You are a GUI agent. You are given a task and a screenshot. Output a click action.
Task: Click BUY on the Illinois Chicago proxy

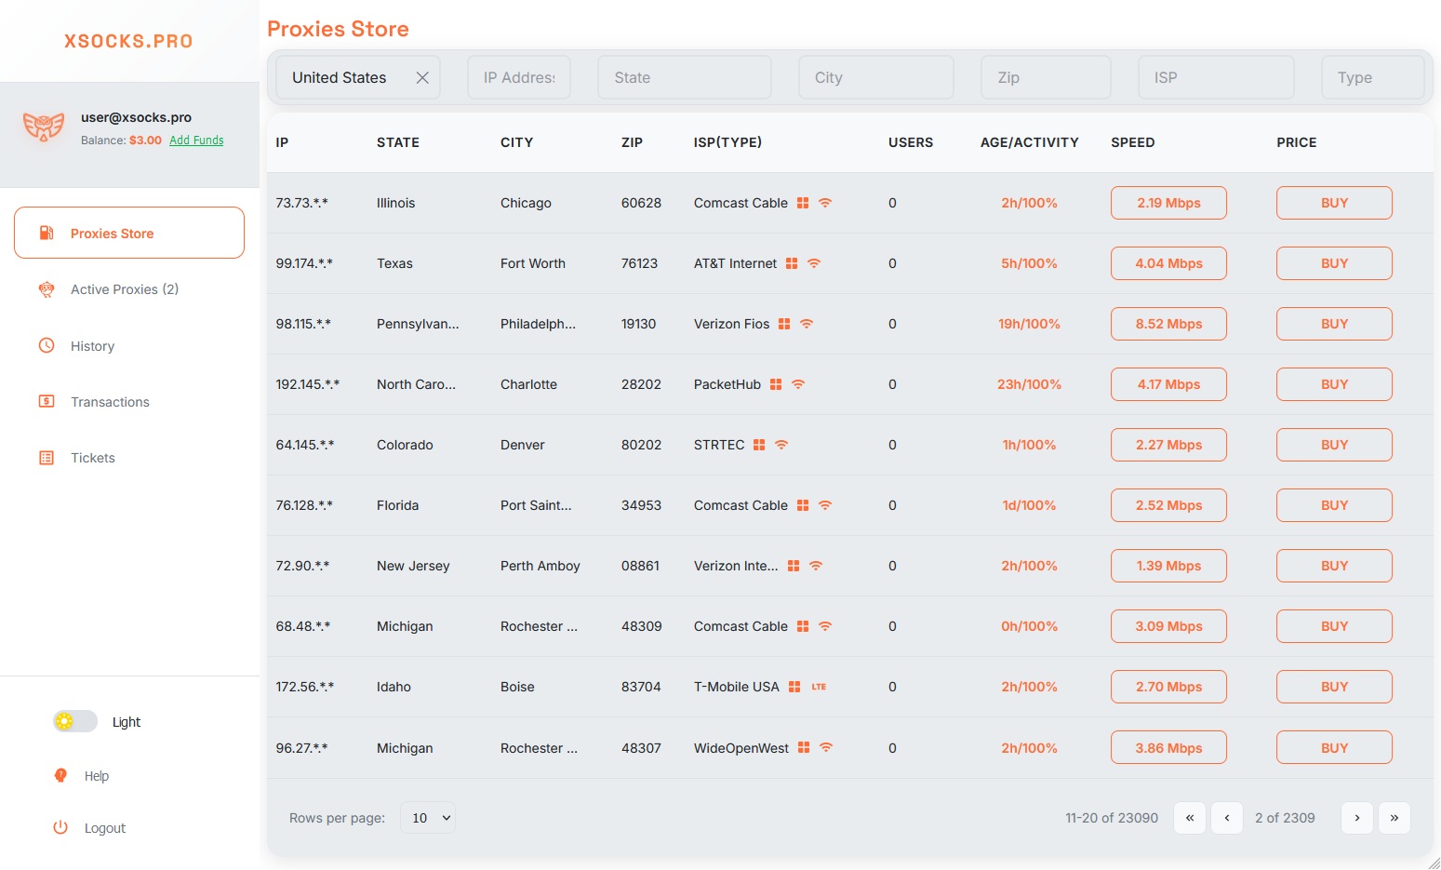click(1334, 202)
